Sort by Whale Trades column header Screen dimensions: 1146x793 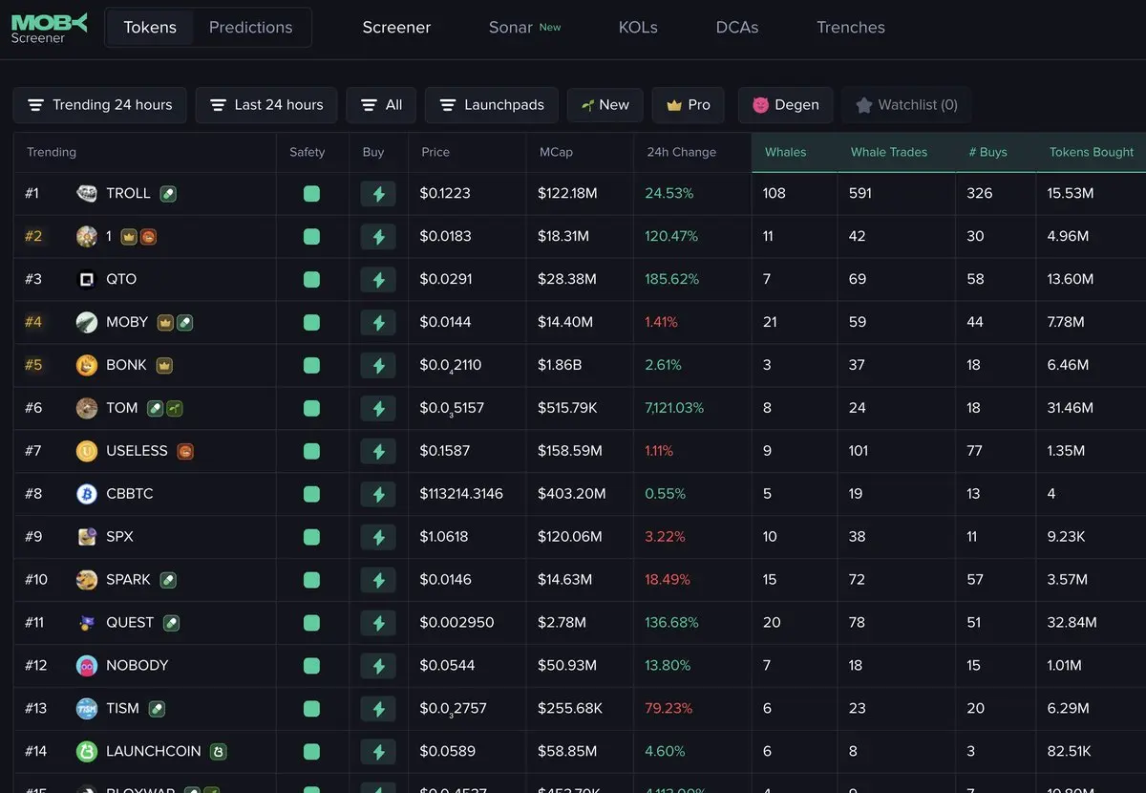(889, 152)
